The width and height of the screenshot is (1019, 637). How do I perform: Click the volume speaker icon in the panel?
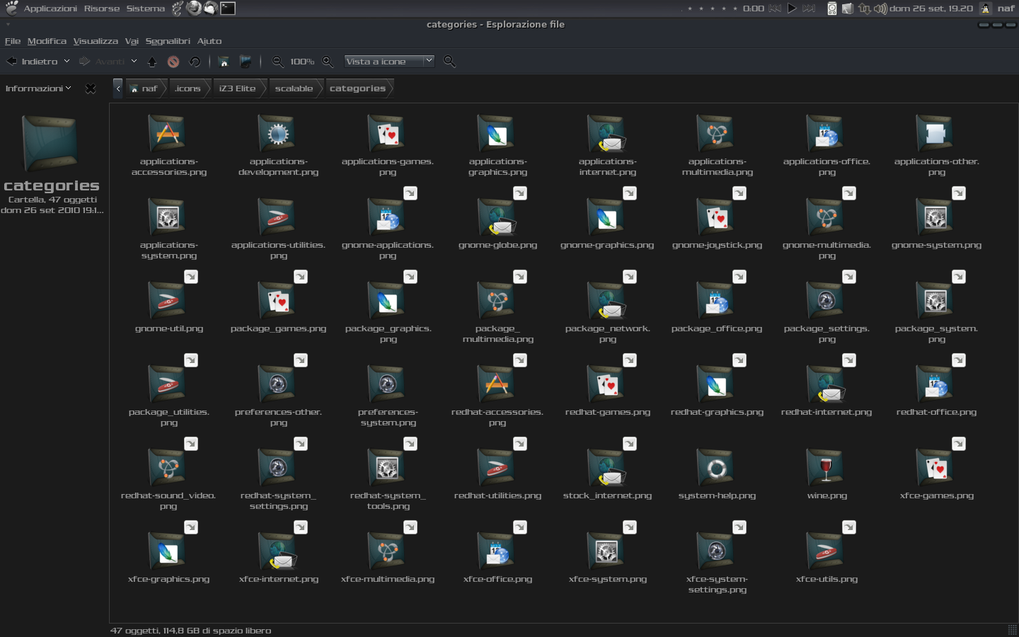click(x=880, y=8)
